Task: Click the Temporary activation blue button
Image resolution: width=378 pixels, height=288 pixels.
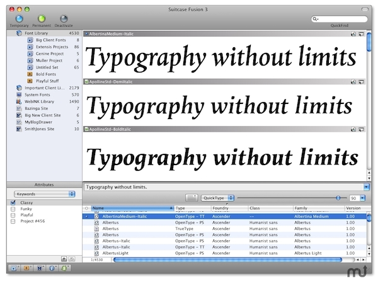Action: tap(19, 18)
